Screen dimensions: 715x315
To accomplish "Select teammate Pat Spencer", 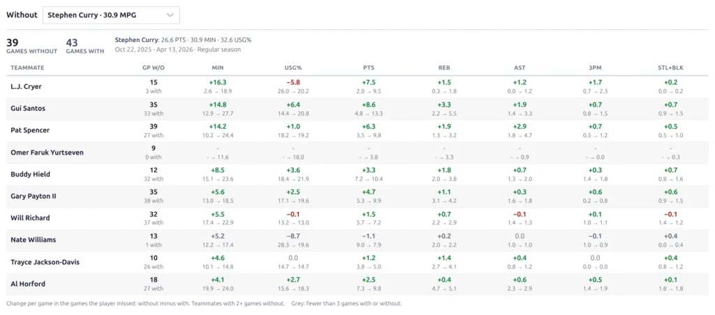I will pyautogui.click(x=29, y=130).
